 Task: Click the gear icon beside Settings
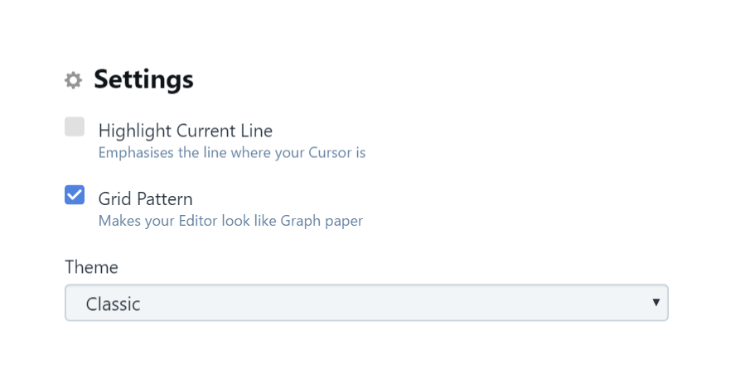[x=73, y=80]
